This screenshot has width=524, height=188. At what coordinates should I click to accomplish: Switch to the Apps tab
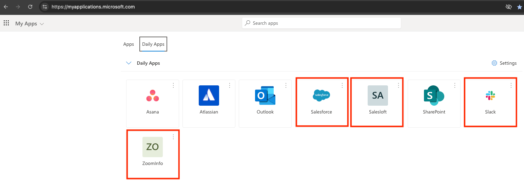pos(129,44)
